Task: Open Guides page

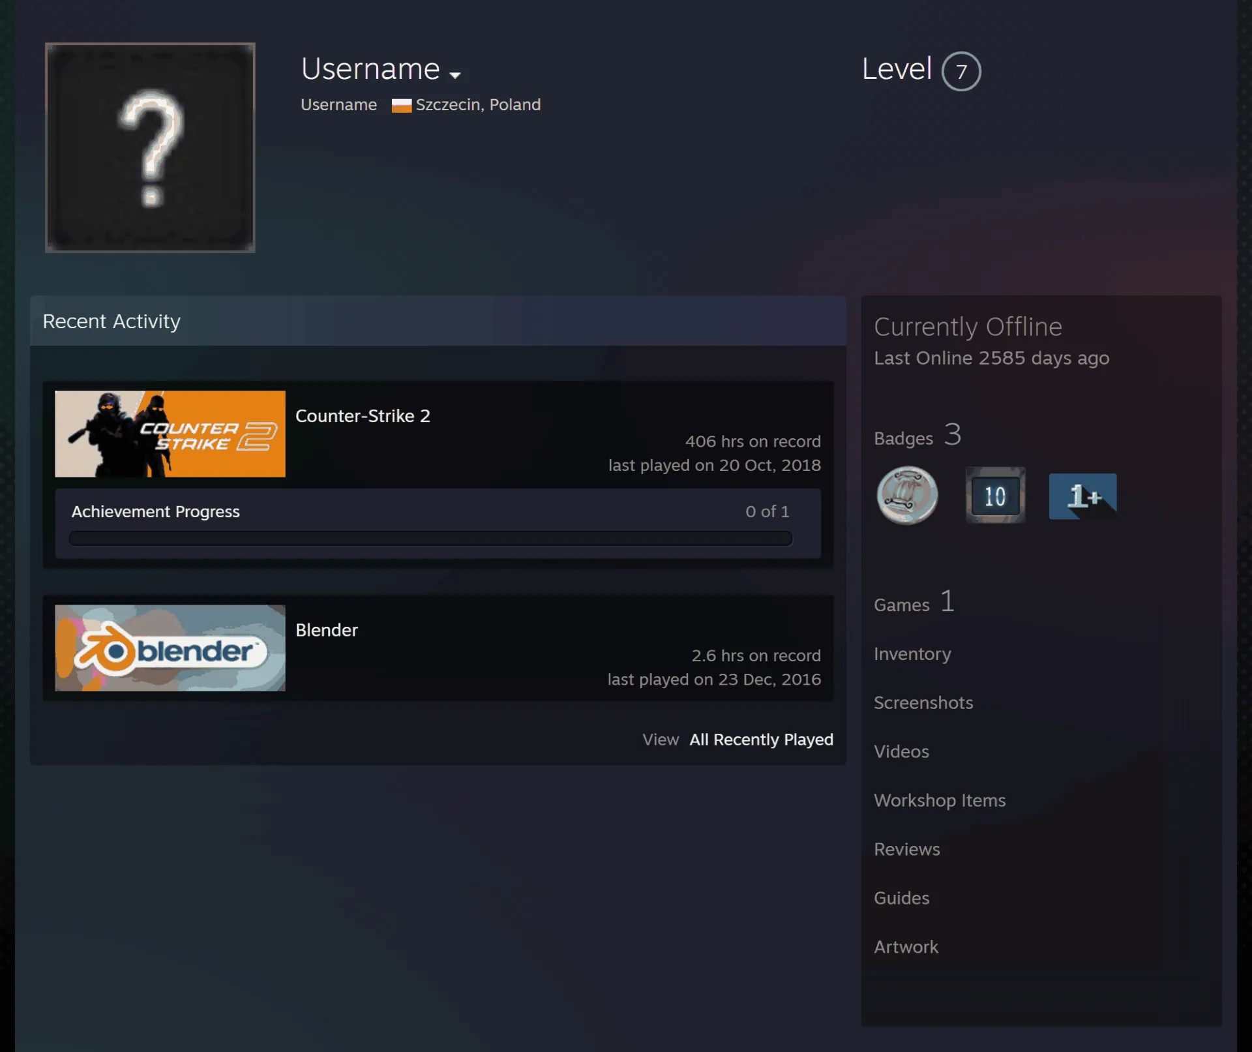Action: [902, 898]
